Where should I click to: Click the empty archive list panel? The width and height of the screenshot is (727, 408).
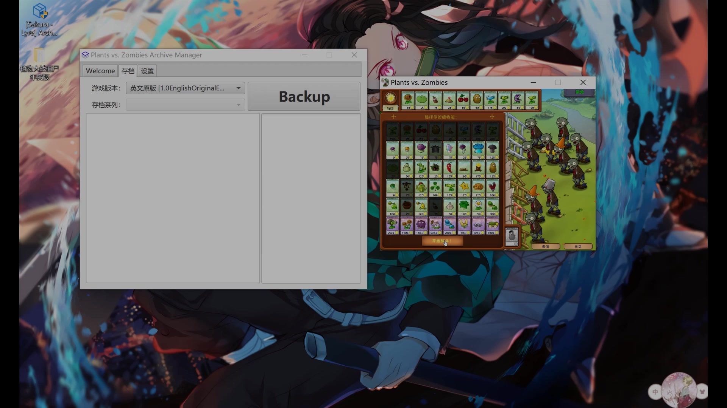tap(173, 198)
